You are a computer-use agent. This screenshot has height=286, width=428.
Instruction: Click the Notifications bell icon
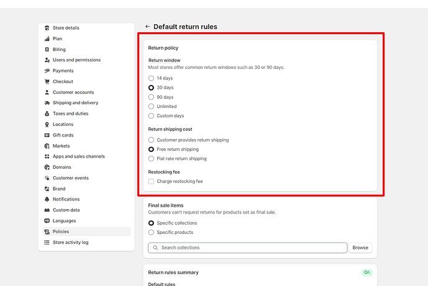click(x=47, y=199)
